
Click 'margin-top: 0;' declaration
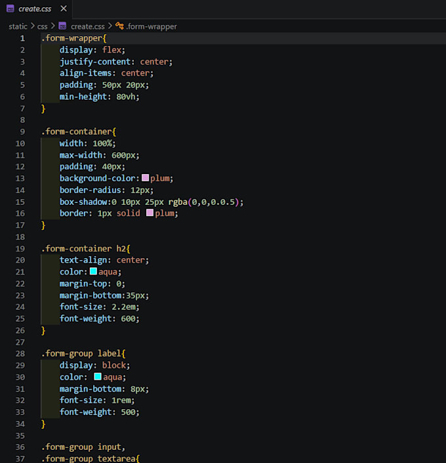pyautogui.click(x=92, y=284)
